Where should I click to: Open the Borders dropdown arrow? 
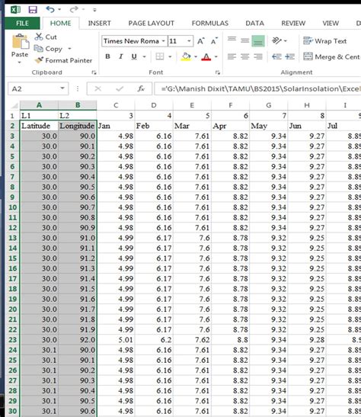[170, 56]
